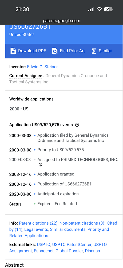
Task: Click the Current Assignee label
Action: tap(26, 76)
